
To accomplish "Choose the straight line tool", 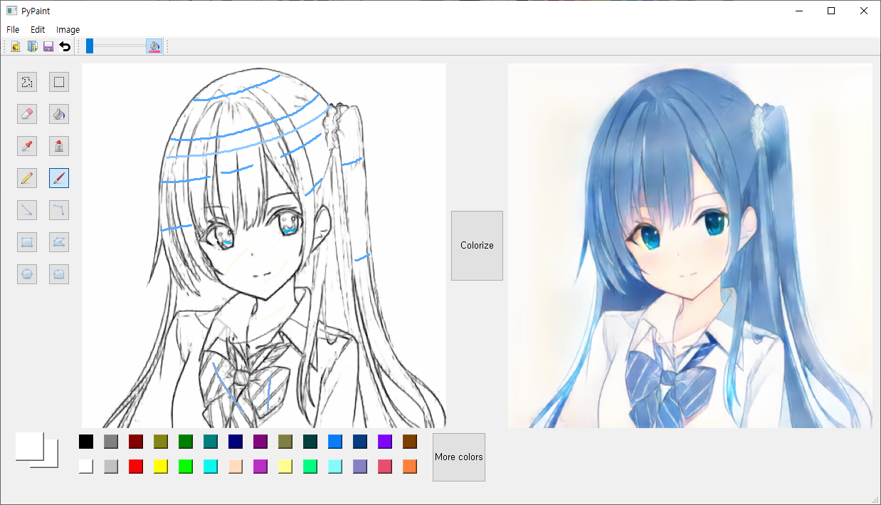I will click(27, 210).
